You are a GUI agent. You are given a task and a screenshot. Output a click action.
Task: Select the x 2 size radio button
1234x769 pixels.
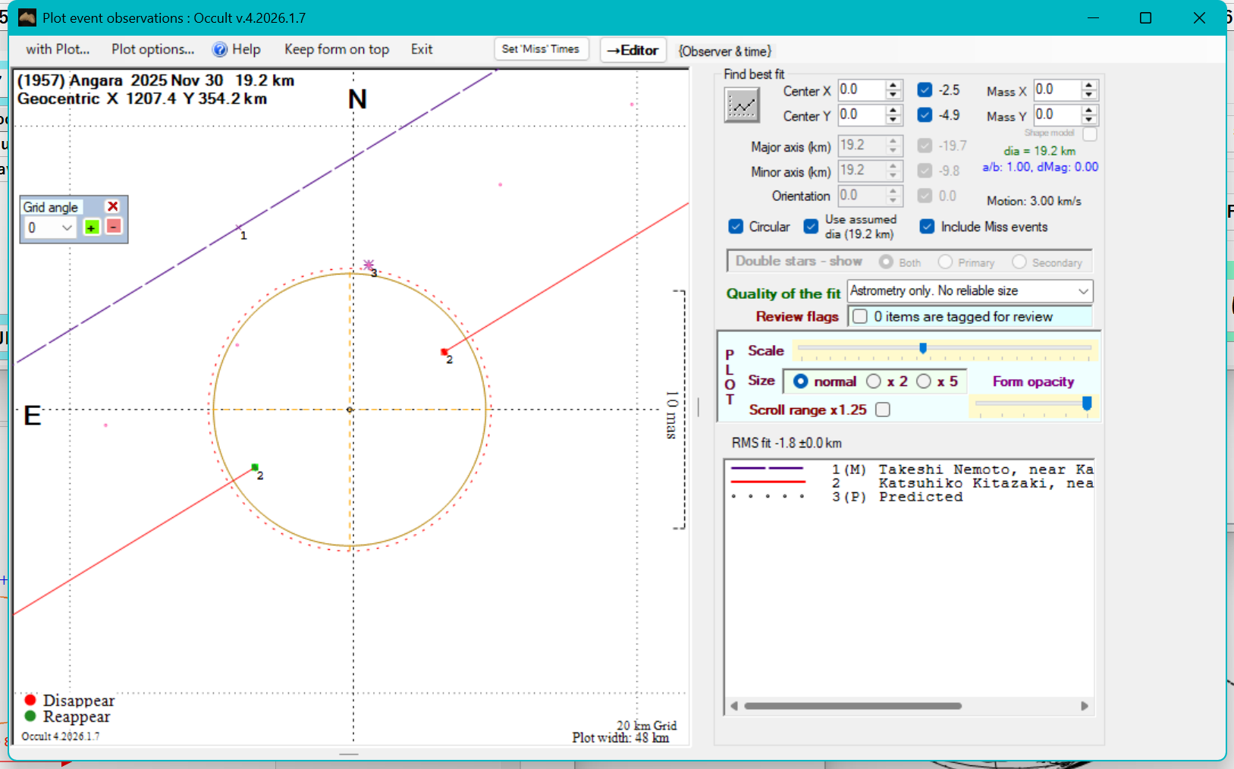click(x=874, y=381)
